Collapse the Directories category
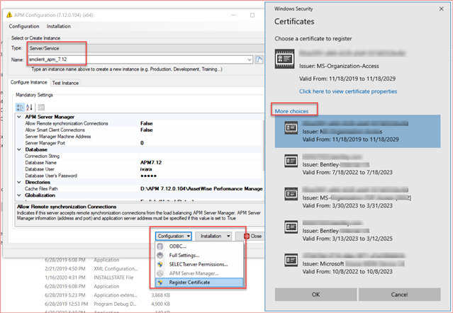The width and height of the screenshot is (453, 313). [19, 182]
